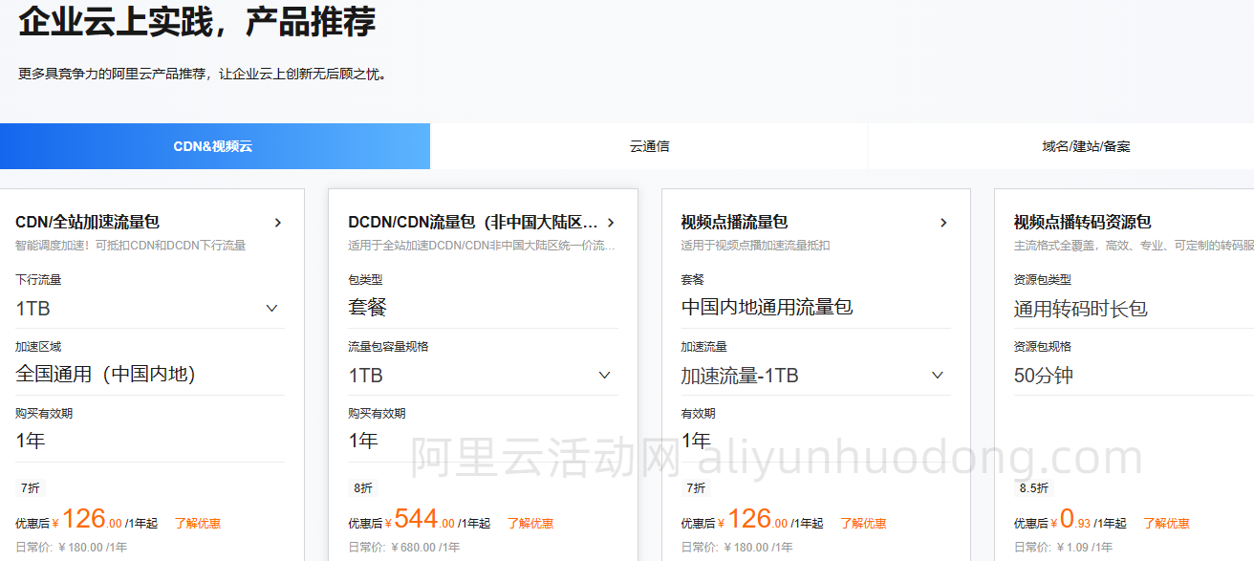
Task: Open DCDN/CDN流量包 card arrow
Action: click(x=611, y=223)
